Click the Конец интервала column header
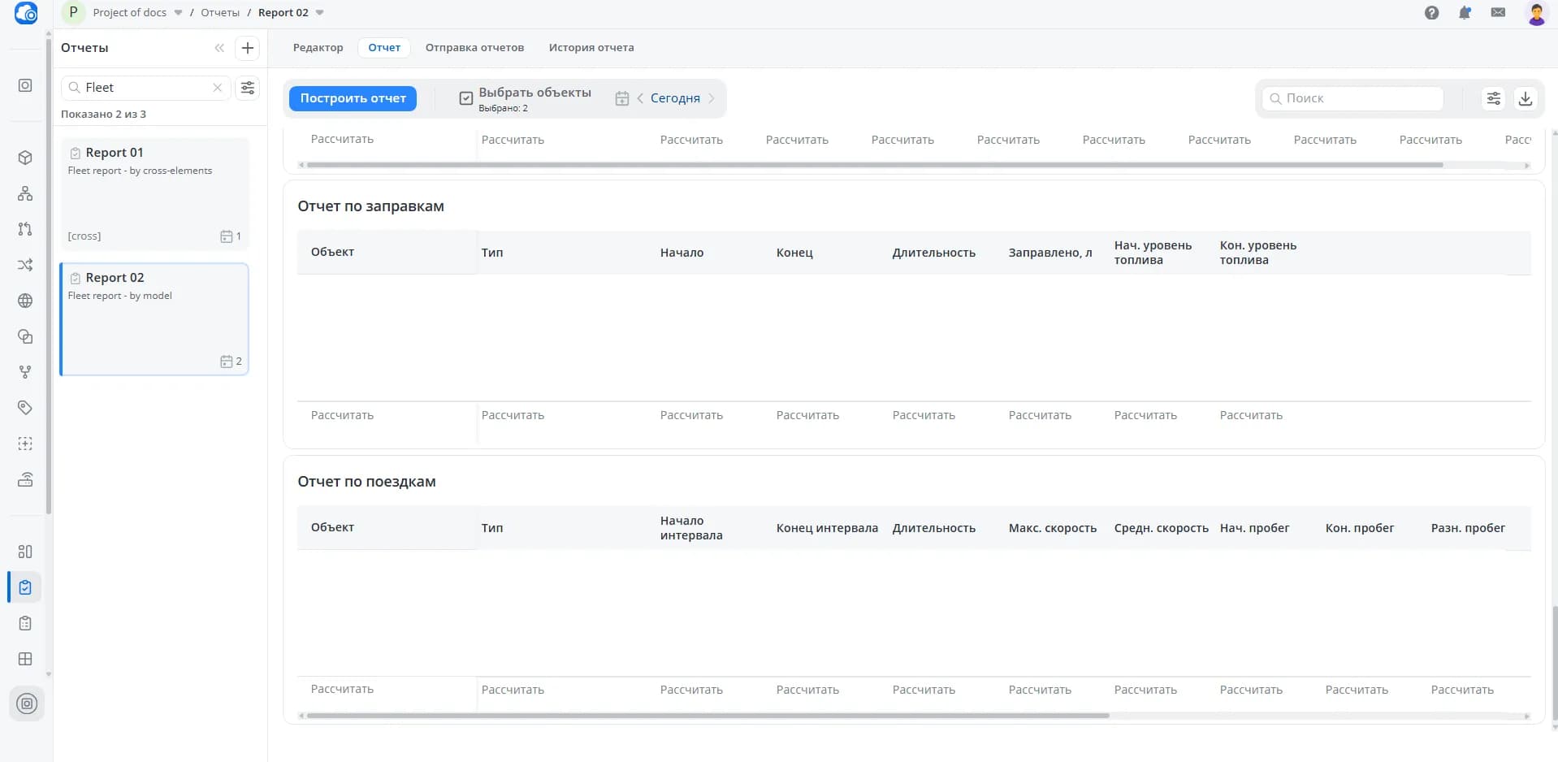Viewport: 1558px width, 762px height. [x=827, y=528]
